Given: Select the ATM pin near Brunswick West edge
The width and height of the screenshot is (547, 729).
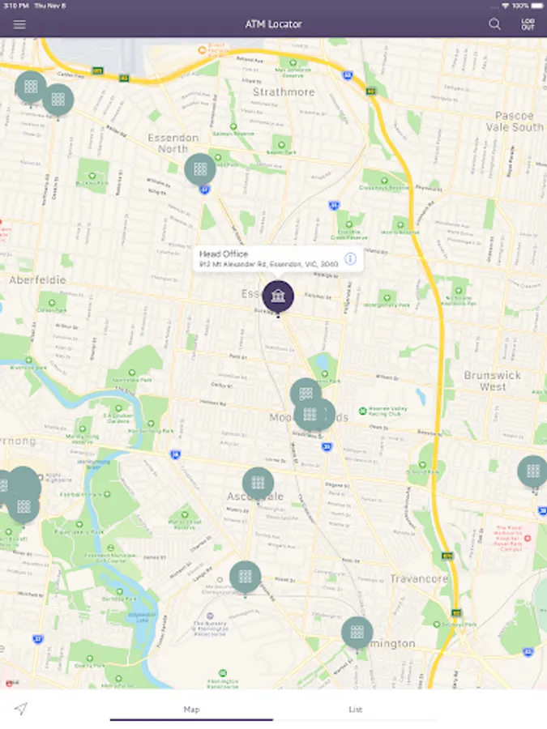Looking at the screenshot, I should pyautogui.click(x=533, y=471).
